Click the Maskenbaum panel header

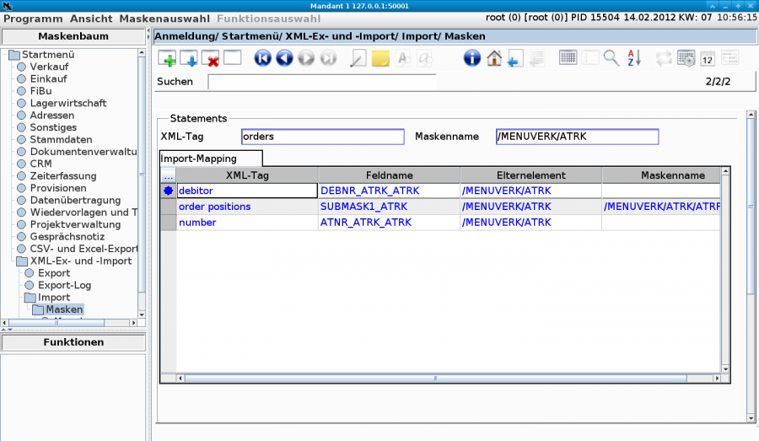73,36
